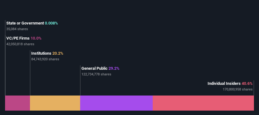Screen dimensions: 259x115
Task: Click the 0.008% percentage value
Action: click(x=51, y=23)
